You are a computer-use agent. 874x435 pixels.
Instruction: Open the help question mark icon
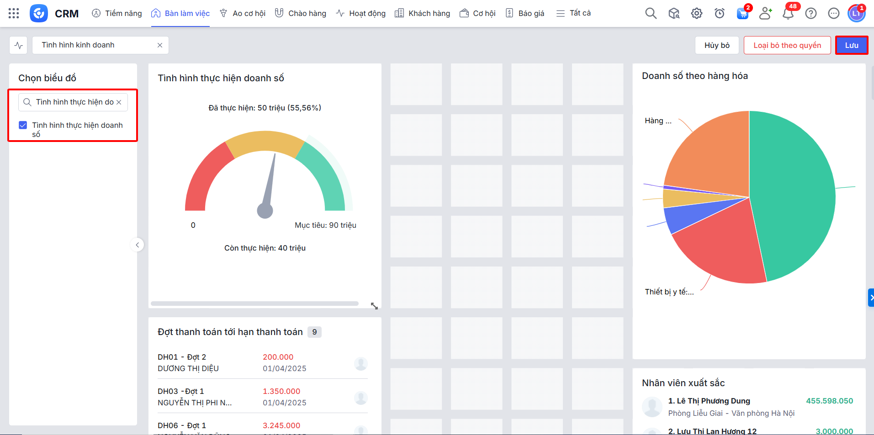tap(810, 13)
